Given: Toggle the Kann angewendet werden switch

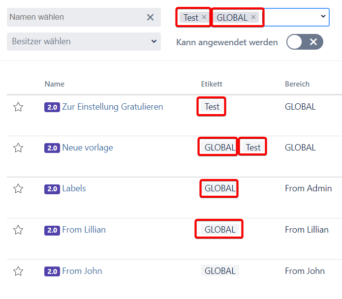Looking at the screenshot, I should click(x=305, y=42).
